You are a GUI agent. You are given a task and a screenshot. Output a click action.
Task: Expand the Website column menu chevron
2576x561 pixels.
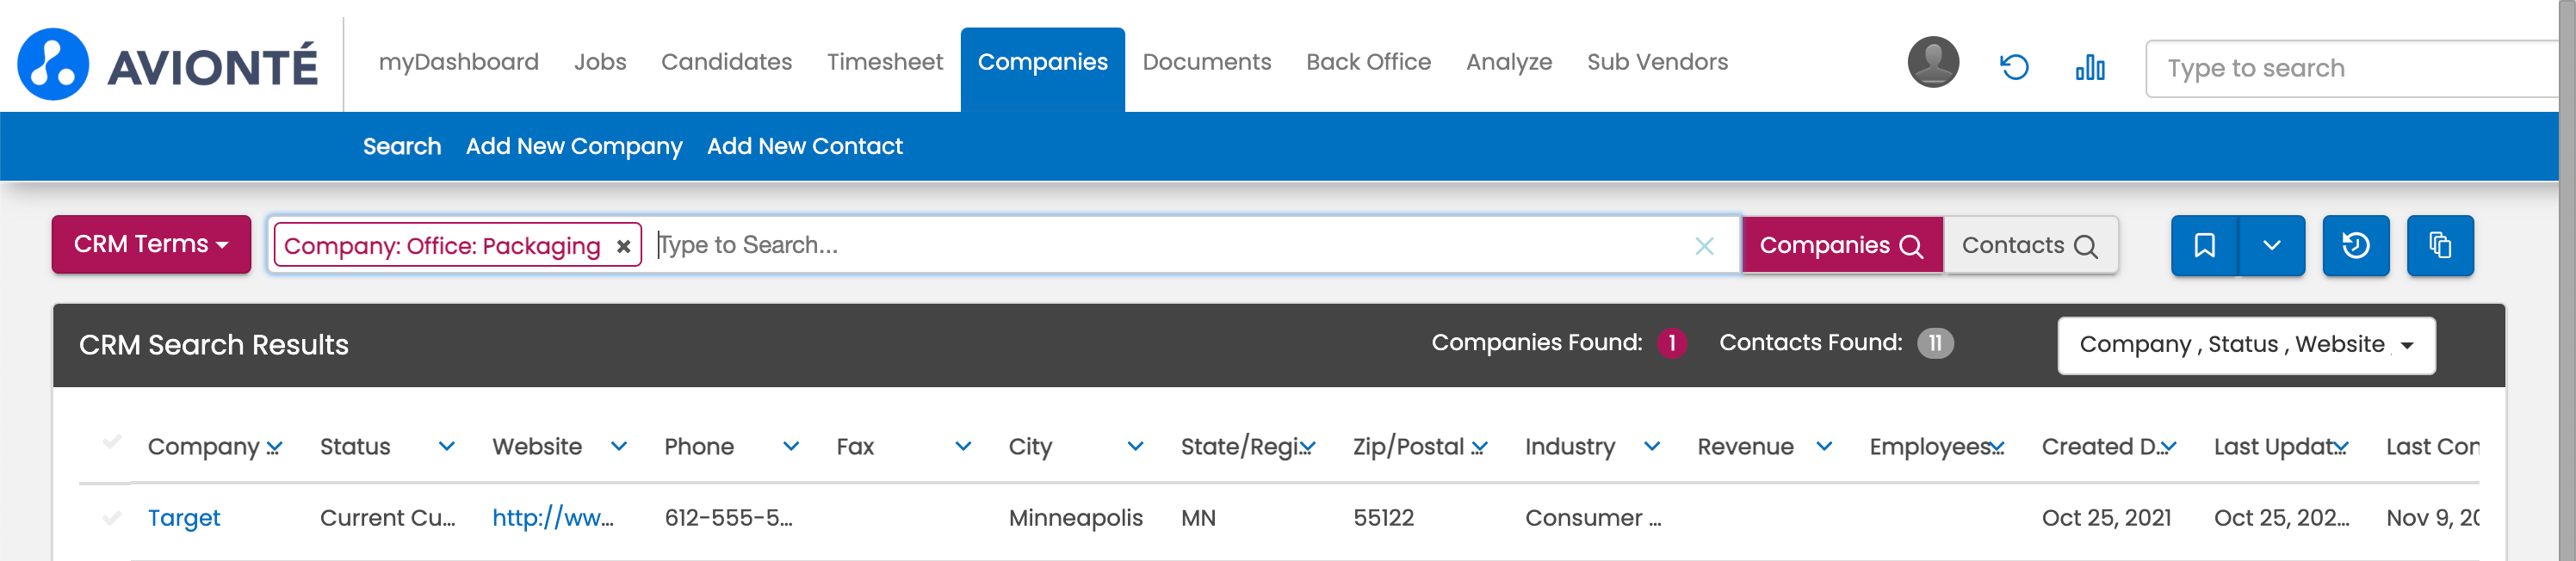618,447
